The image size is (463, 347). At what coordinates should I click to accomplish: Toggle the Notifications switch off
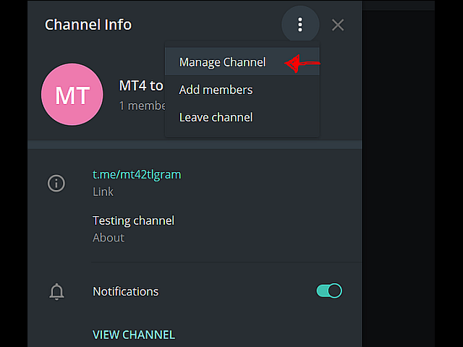[x=329, y=291]
